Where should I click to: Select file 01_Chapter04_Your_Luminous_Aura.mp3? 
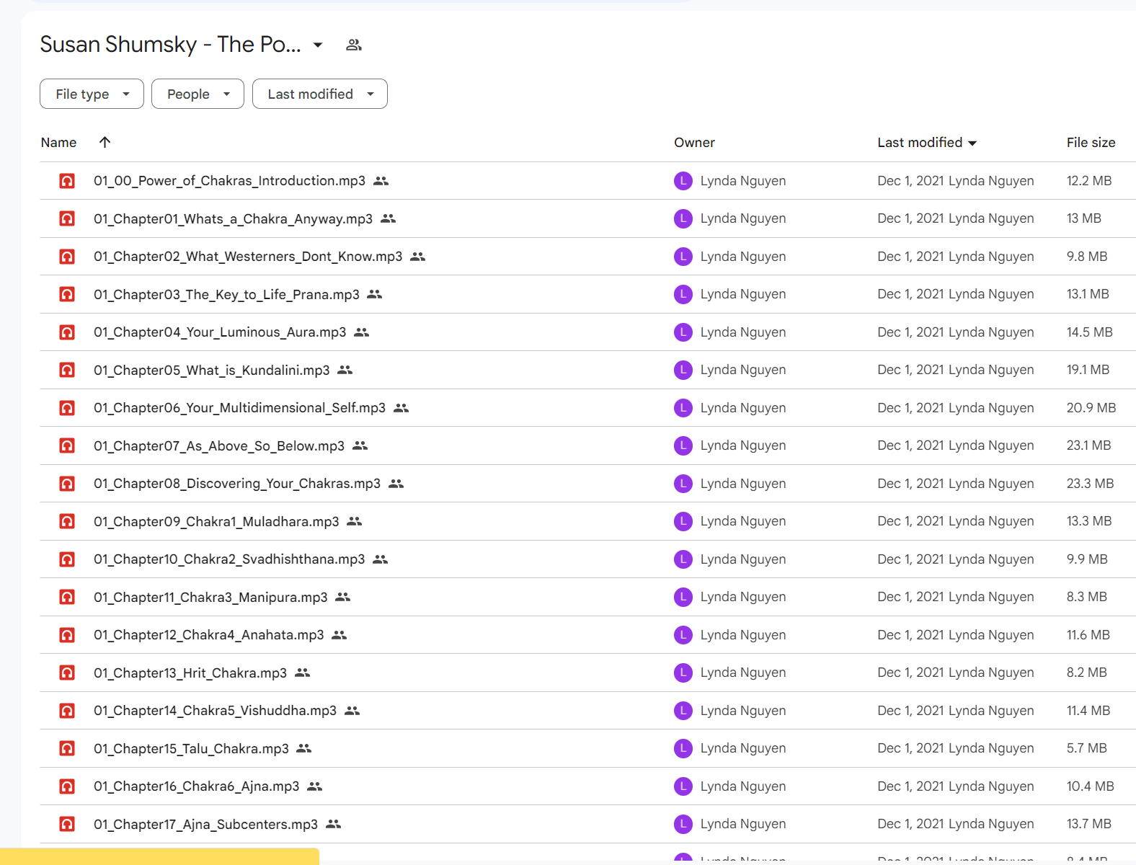click(220, 332)
